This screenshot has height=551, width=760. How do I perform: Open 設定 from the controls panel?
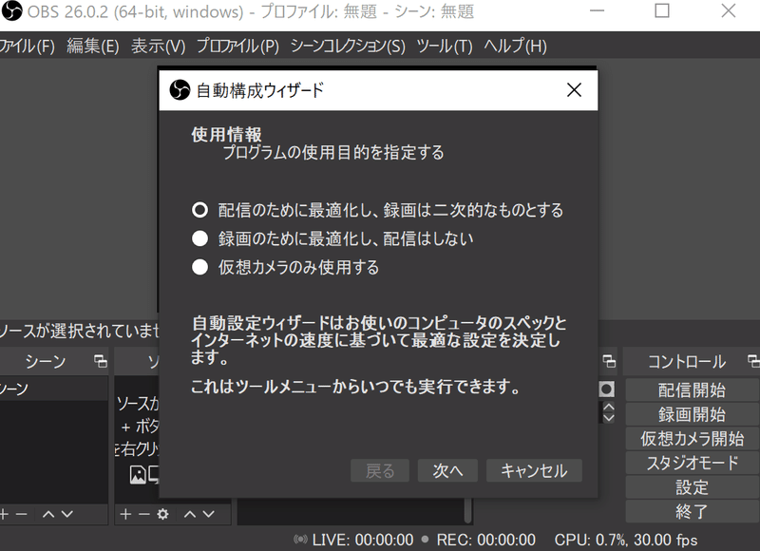tap(693, 487)
